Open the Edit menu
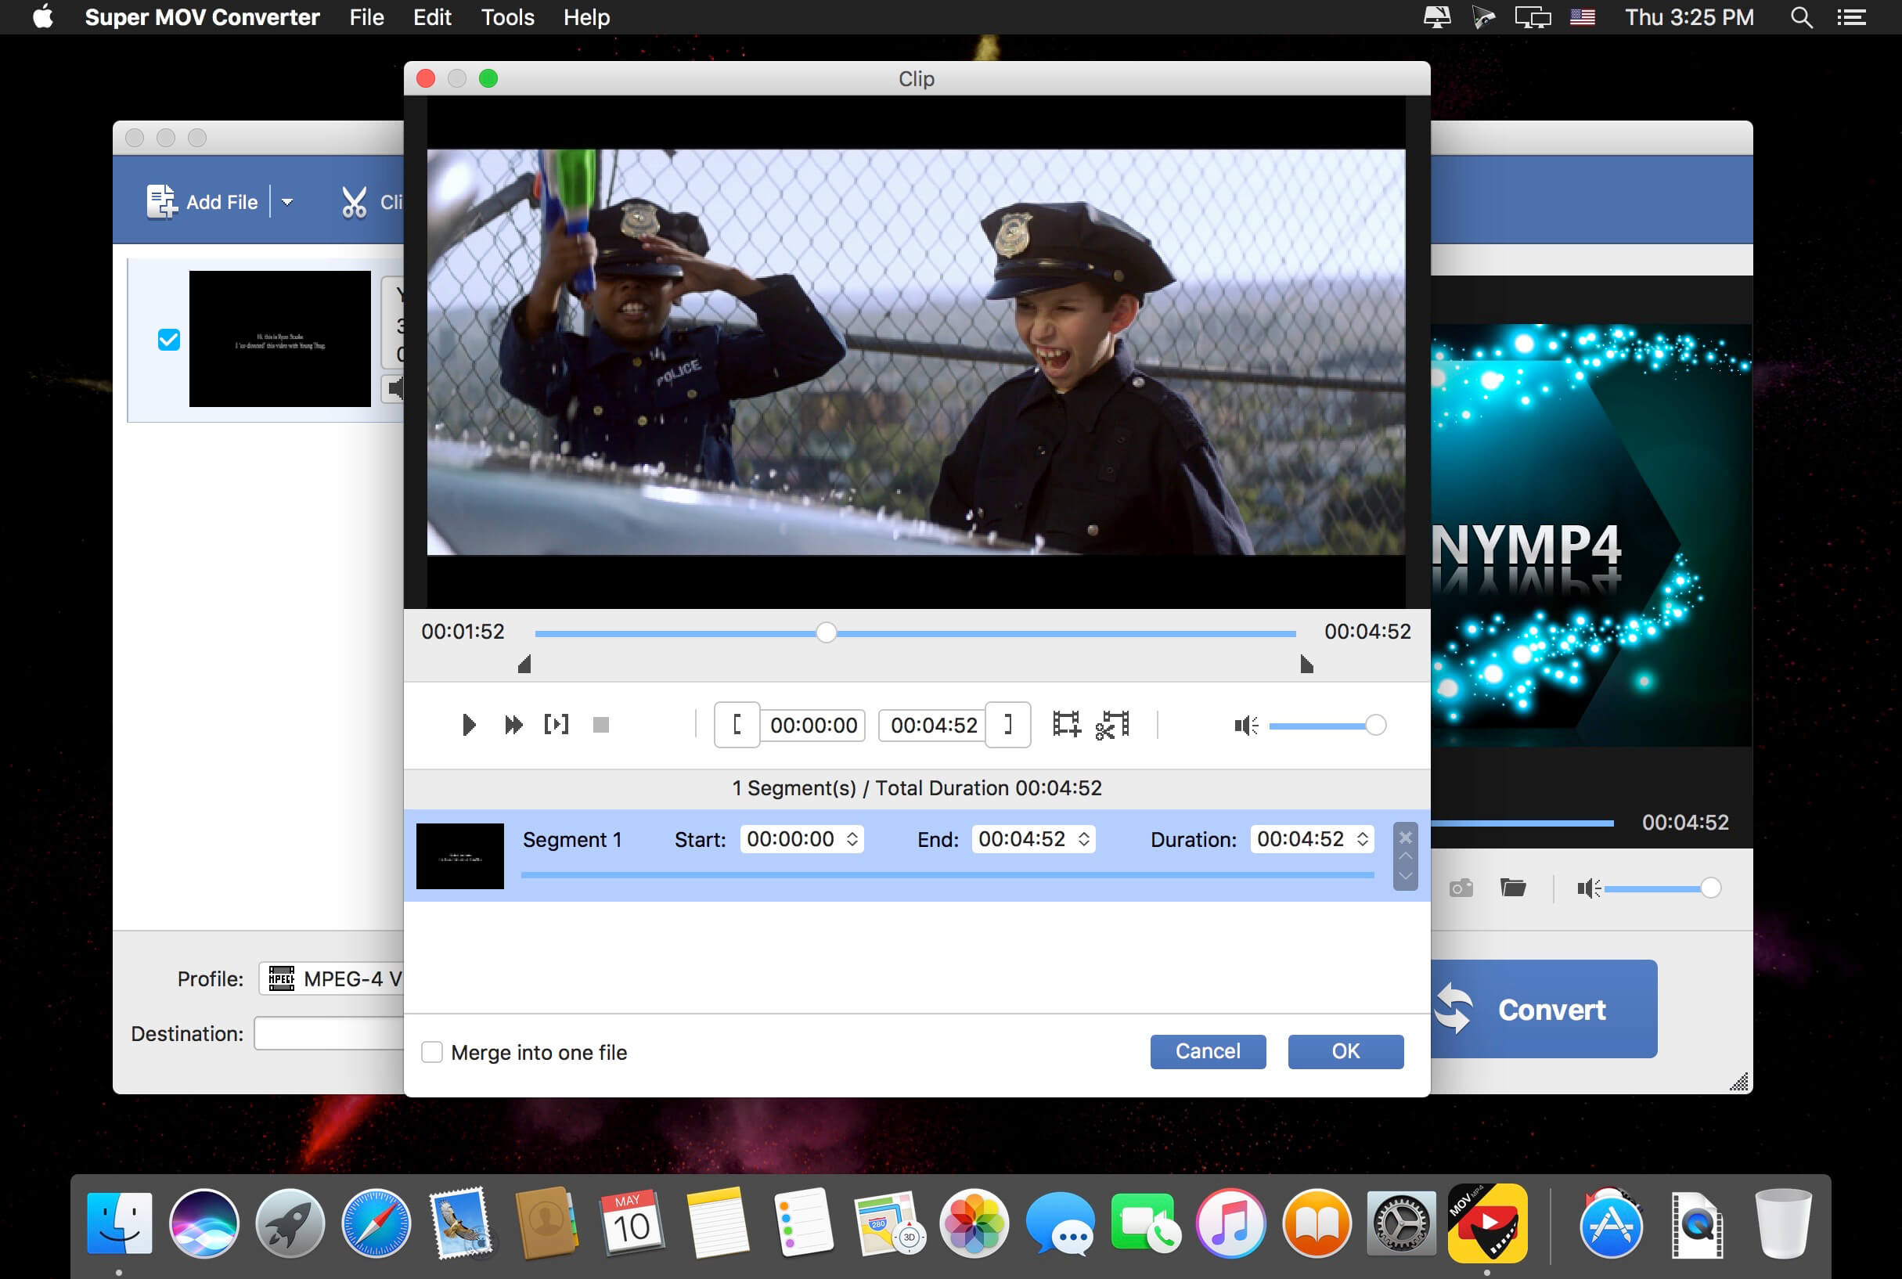 pos(431,17)
